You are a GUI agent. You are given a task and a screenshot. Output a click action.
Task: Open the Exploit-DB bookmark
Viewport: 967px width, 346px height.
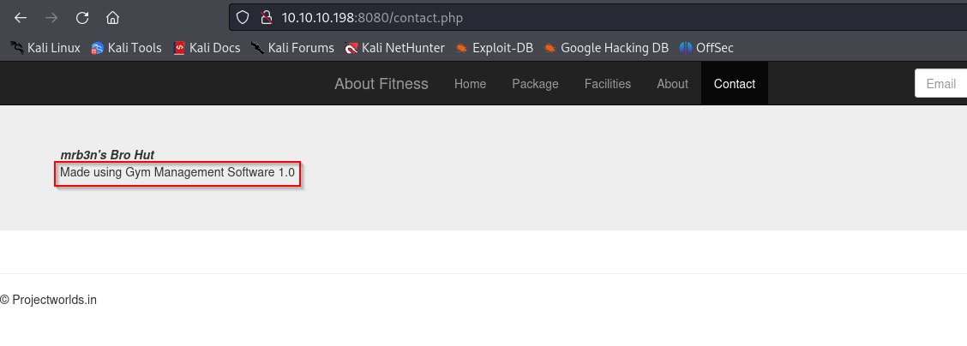(x=495, y=48)
